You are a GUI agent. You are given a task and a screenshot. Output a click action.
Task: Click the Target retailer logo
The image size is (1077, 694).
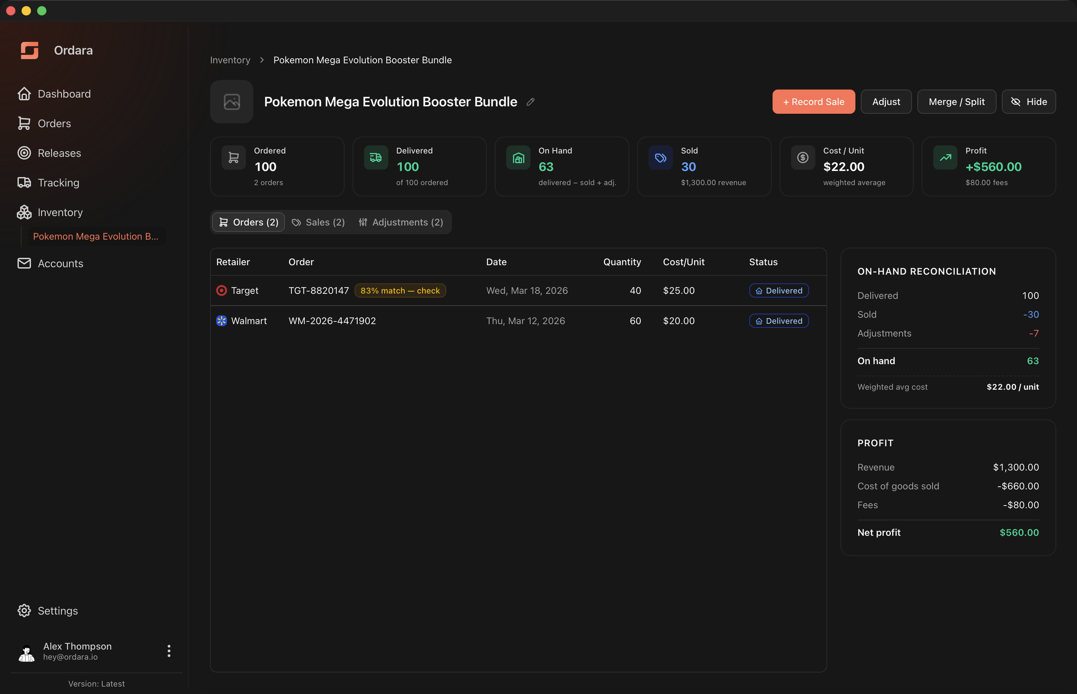tap(221, 291)
